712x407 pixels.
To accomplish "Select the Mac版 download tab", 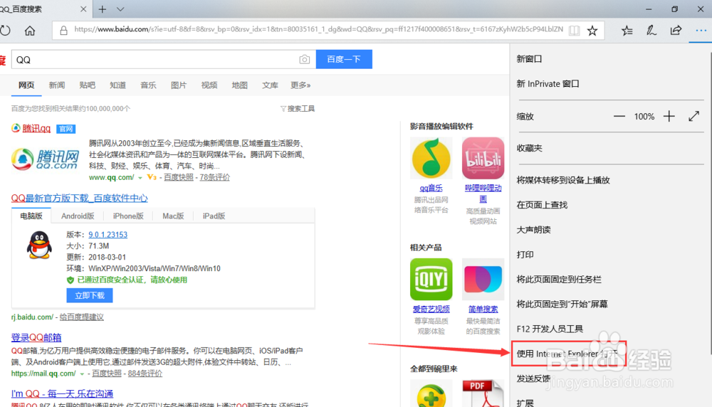I will [x=173, y=216].
